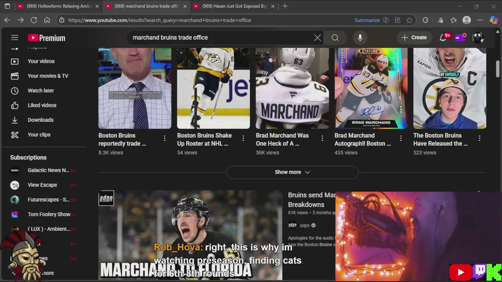Image resolution: width=502 pixels, height=282 pixels.
Task: Open options for Brad Marchand Was One Heck
Action: 322,138
